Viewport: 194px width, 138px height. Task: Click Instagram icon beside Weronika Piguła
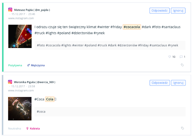pyautogui.click(x=10, y=82)
